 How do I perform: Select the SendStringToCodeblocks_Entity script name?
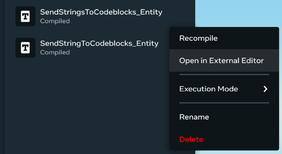[x=99, y=44]
